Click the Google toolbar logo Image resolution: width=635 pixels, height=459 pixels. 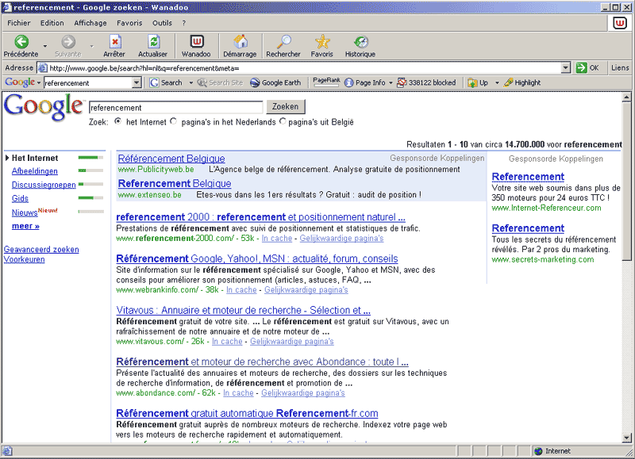pos(20,82)
